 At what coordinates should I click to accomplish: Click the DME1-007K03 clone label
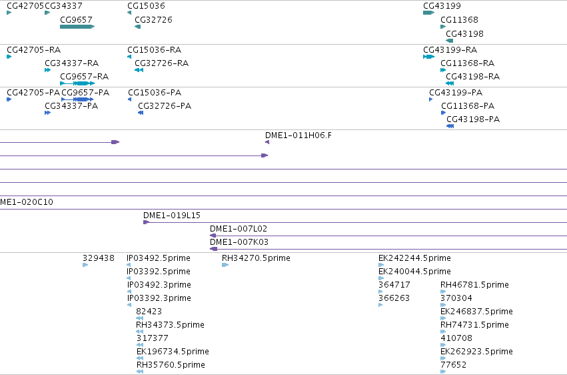pyautogui.click(x=239, y=242)
